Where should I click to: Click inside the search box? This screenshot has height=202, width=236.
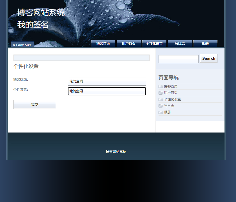(x=178, y=59)
